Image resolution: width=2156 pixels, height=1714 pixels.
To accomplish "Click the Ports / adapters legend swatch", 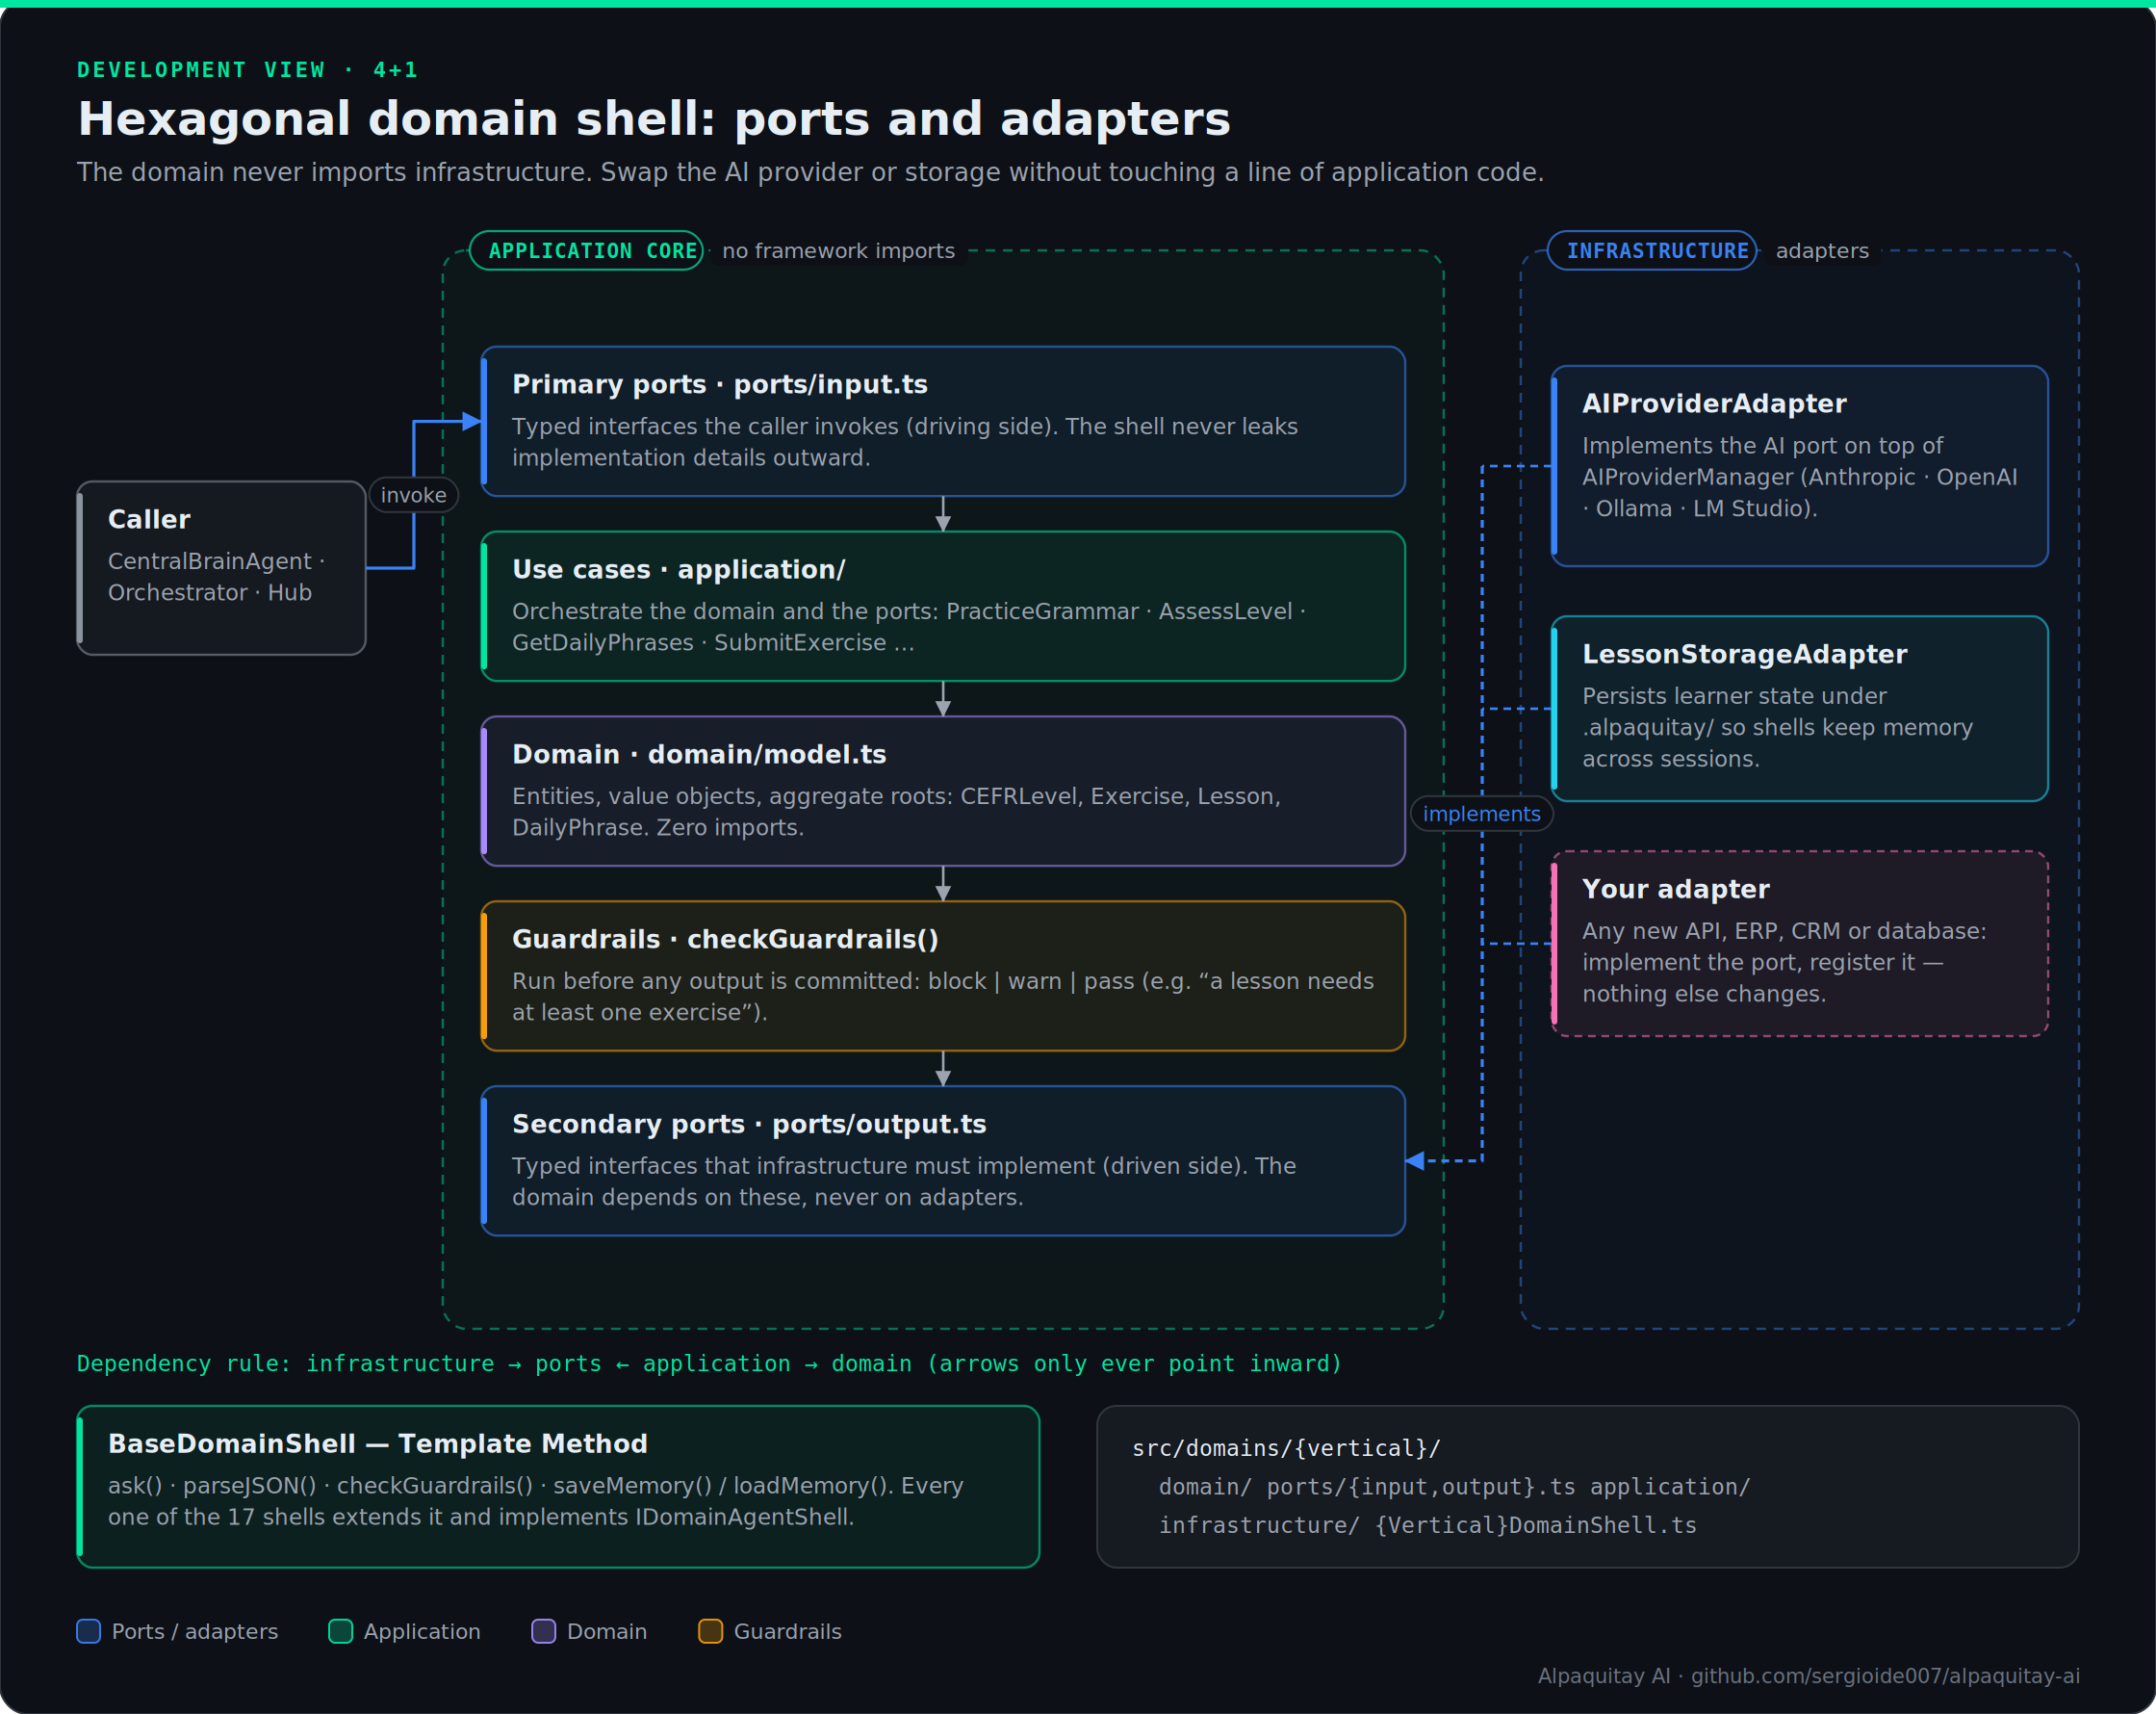I will 89,1631.
